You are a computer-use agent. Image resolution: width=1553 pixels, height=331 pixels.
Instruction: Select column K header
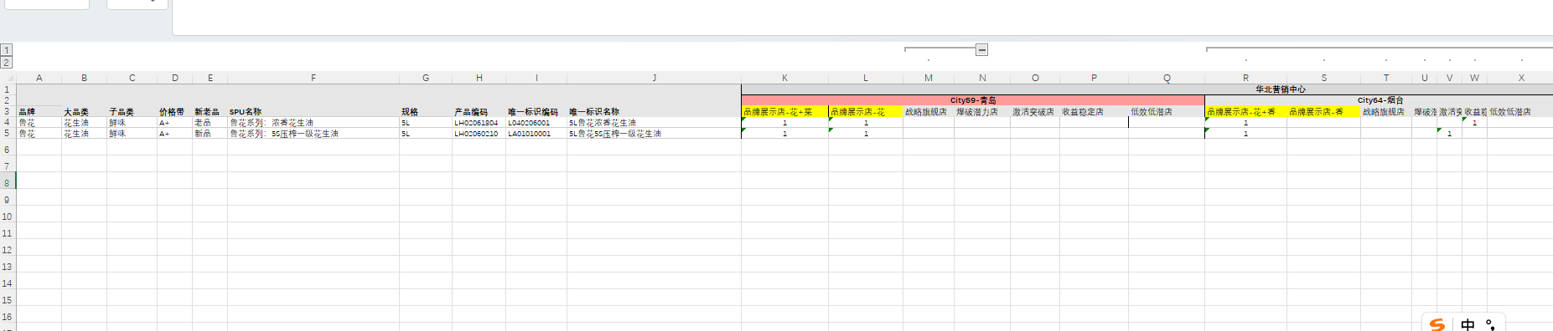click(784, 78)
